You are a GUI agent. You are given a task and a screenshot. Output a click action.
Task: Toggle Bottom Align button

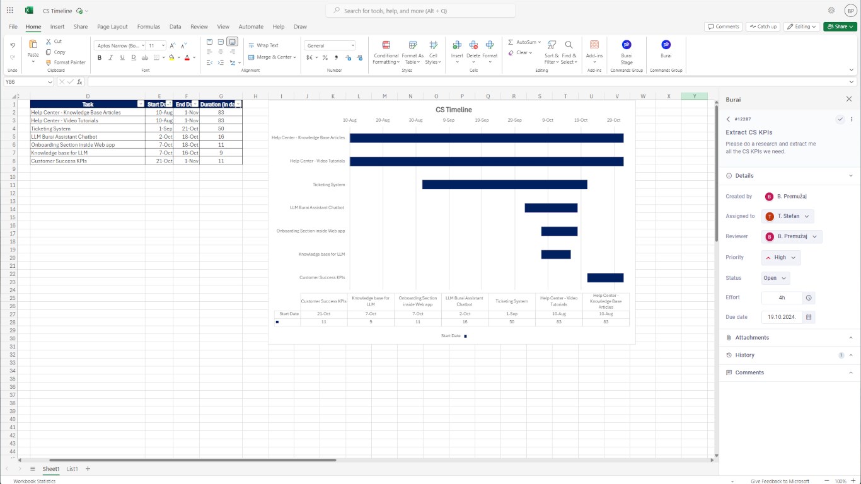point(232,42)
